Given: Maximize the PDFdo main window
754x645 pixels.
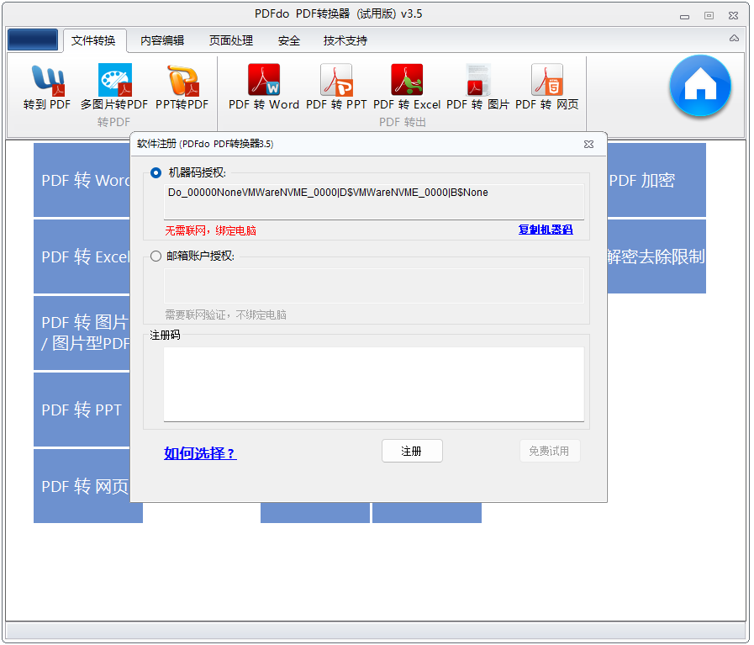Looking at the screenshot, I should coord(709,15).
